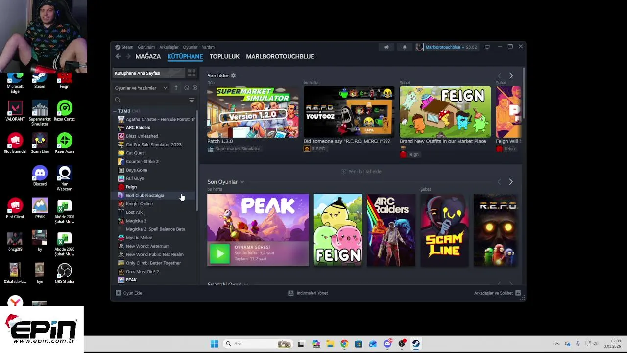This screenshot has height=353, width=627.
Task: Open MARLBOROTOUCHBLUE profile tab
Action: pyautogui.click(x=280, y=56)
